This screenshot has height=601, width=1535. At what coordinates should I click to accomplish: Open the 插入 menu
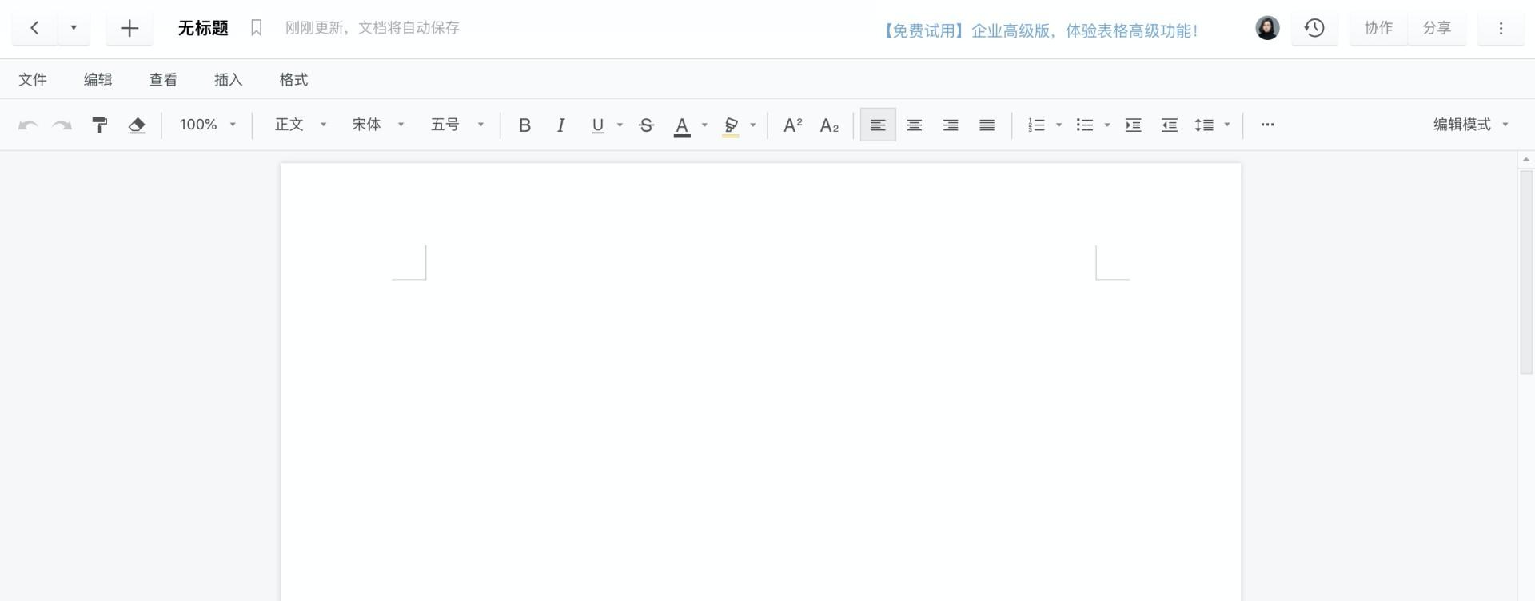(229, 80)
